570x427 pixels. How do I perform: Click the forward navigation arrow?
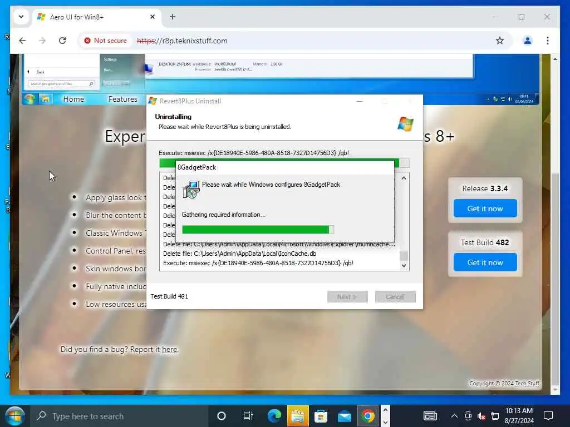coord(42,41)
